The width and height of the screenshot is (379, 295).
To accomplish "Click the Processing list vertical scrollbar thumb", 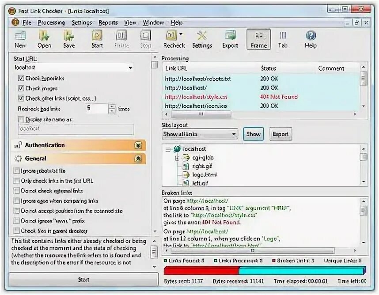I will point(363,79).
